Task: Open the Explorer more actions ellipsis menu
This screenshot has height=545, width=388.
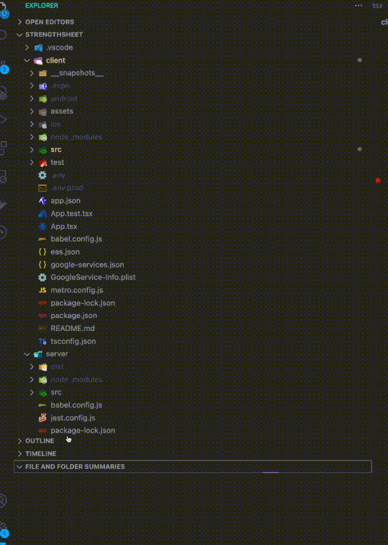Action: (x=359, y=5)
